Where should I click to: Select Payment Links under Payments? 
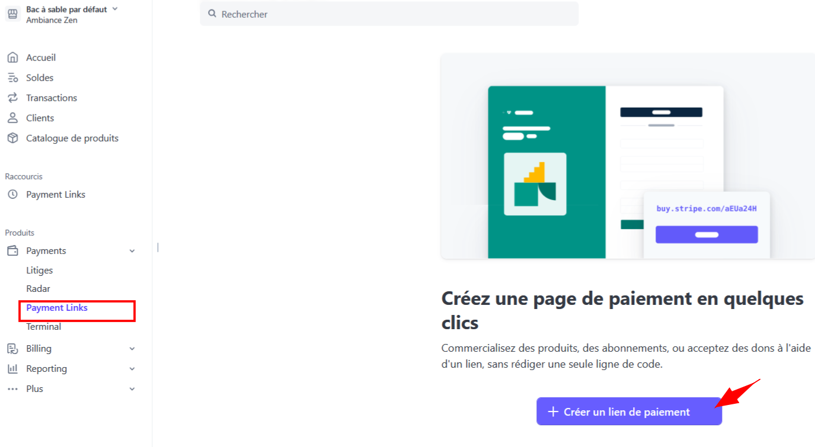click(57, 308)
